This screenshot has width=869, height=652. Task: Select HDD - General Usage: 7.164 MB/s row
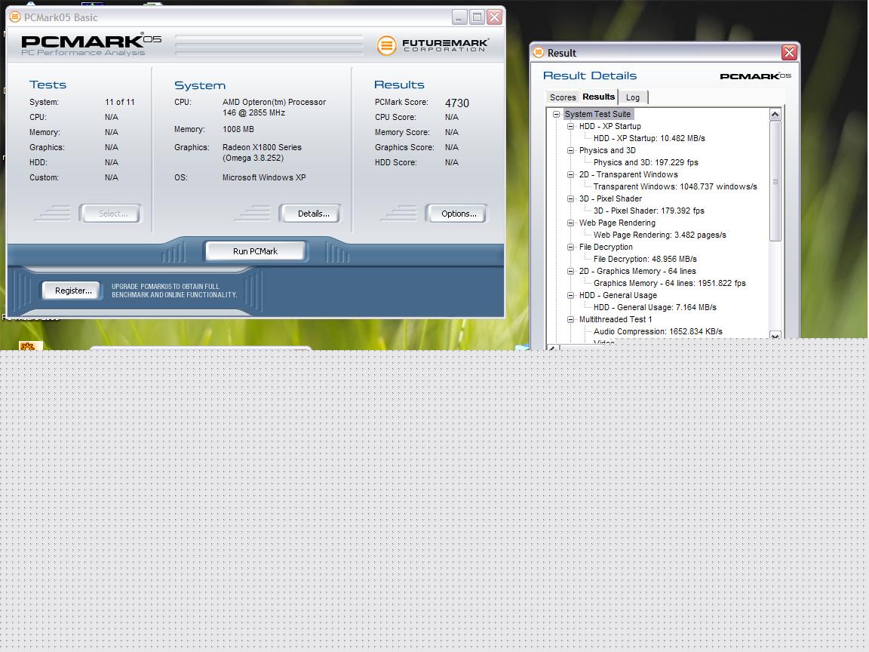pyautogui.click(x=655, y=307)
